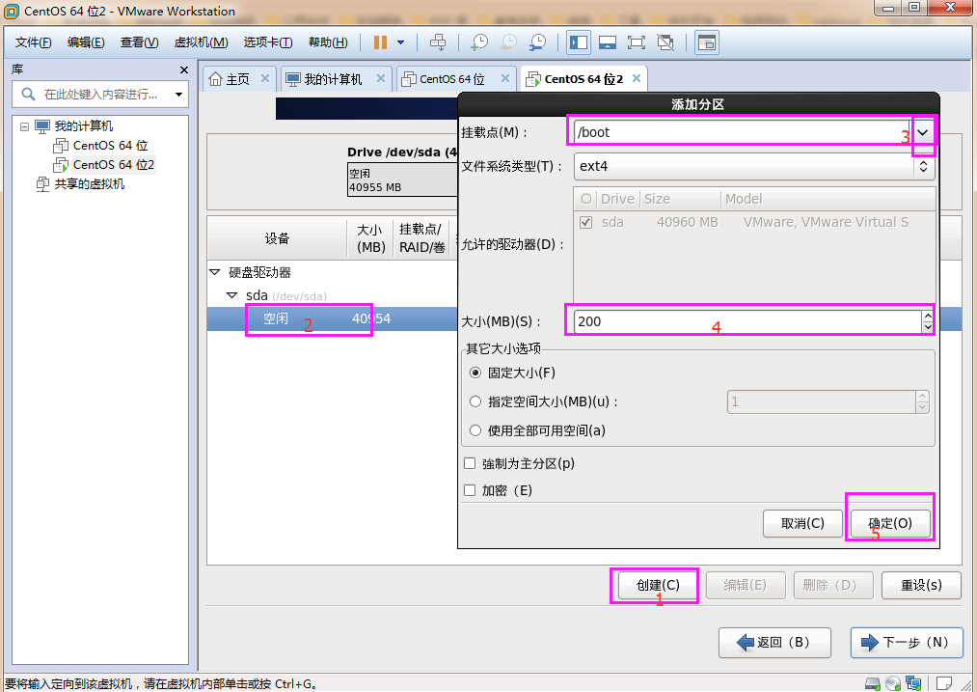Image resolution: width=977 pixels, height=692 pixels.
Task: Open the 虚拟机(M) menu
Action: click(201, 42)
